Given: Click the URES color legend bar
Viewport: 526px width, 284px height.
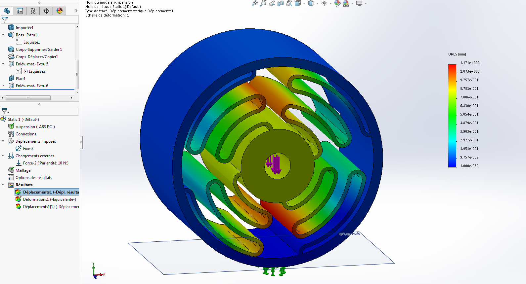Looking at the screenshot, I should tap(452, 116).
